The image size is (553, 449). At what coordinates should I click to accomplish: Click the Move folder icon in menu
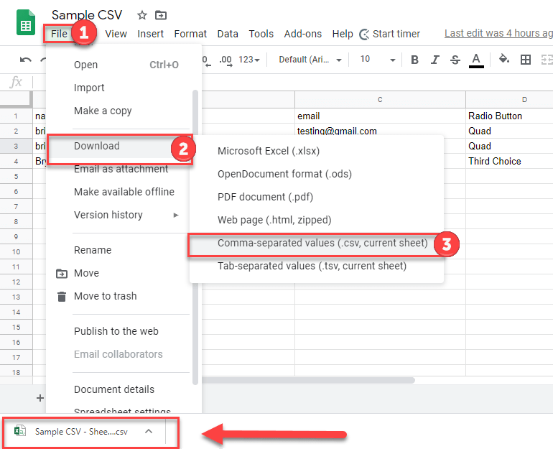coord(62,273)
